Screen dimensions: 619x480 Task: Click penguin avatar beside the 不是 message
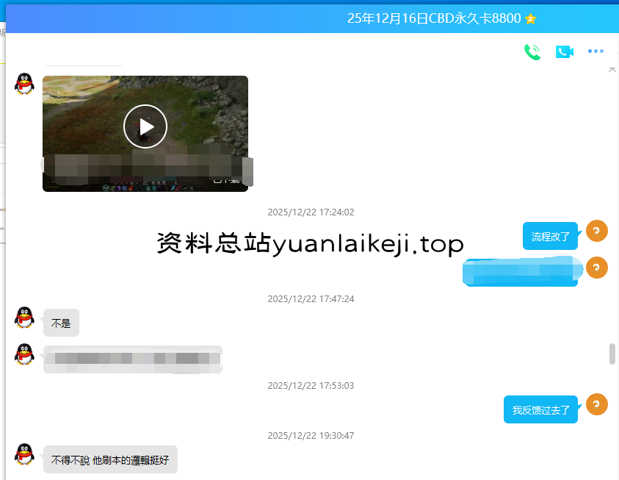pyautogui.click(x=25, y=318)
